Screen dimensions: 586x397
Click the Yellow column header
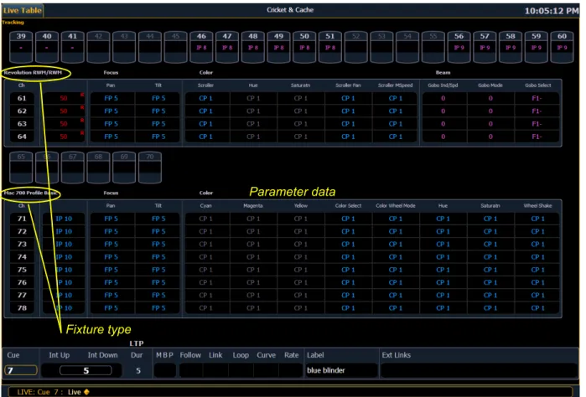pos(300,206)
